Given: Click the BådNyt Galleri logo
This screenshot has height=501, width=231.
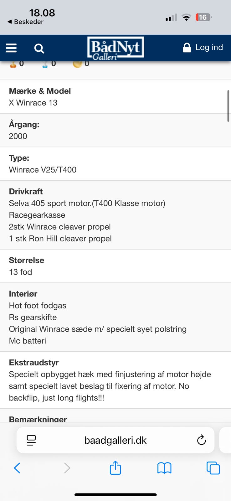Looking at the screenshot, I should coord(115,48).
